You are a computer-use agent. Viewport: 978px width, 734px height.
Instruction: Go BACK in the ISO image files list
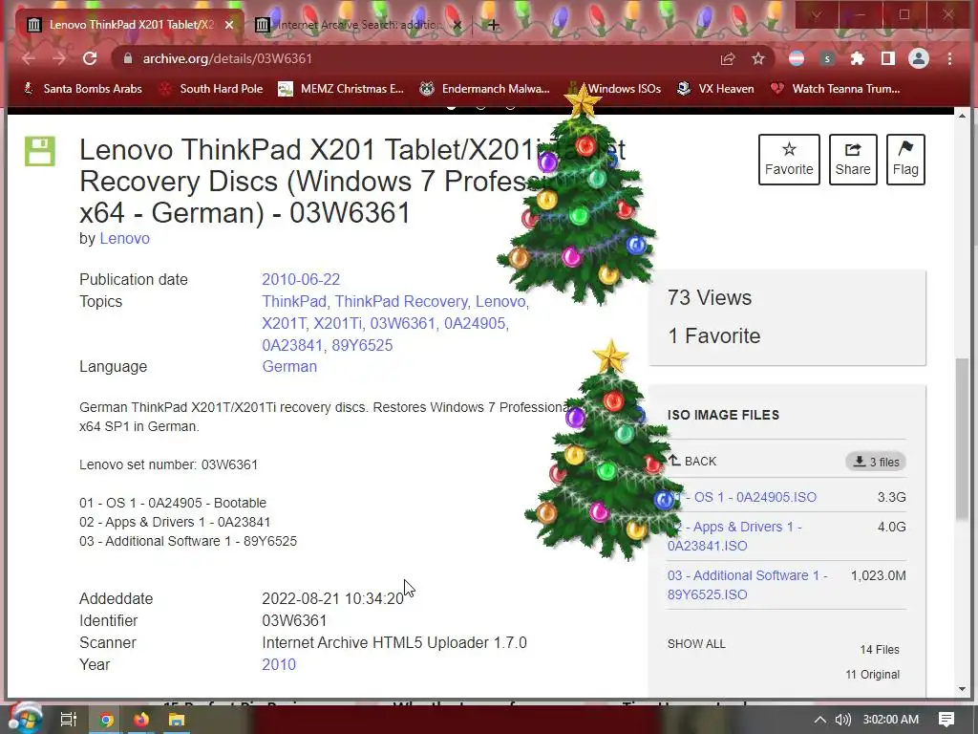click(x=692, y=462)
